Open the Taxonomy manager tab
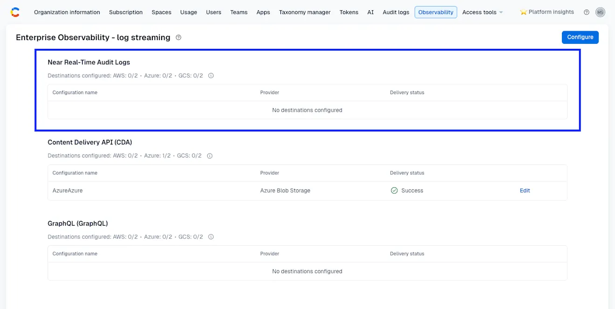 click(x=305, y=12)
